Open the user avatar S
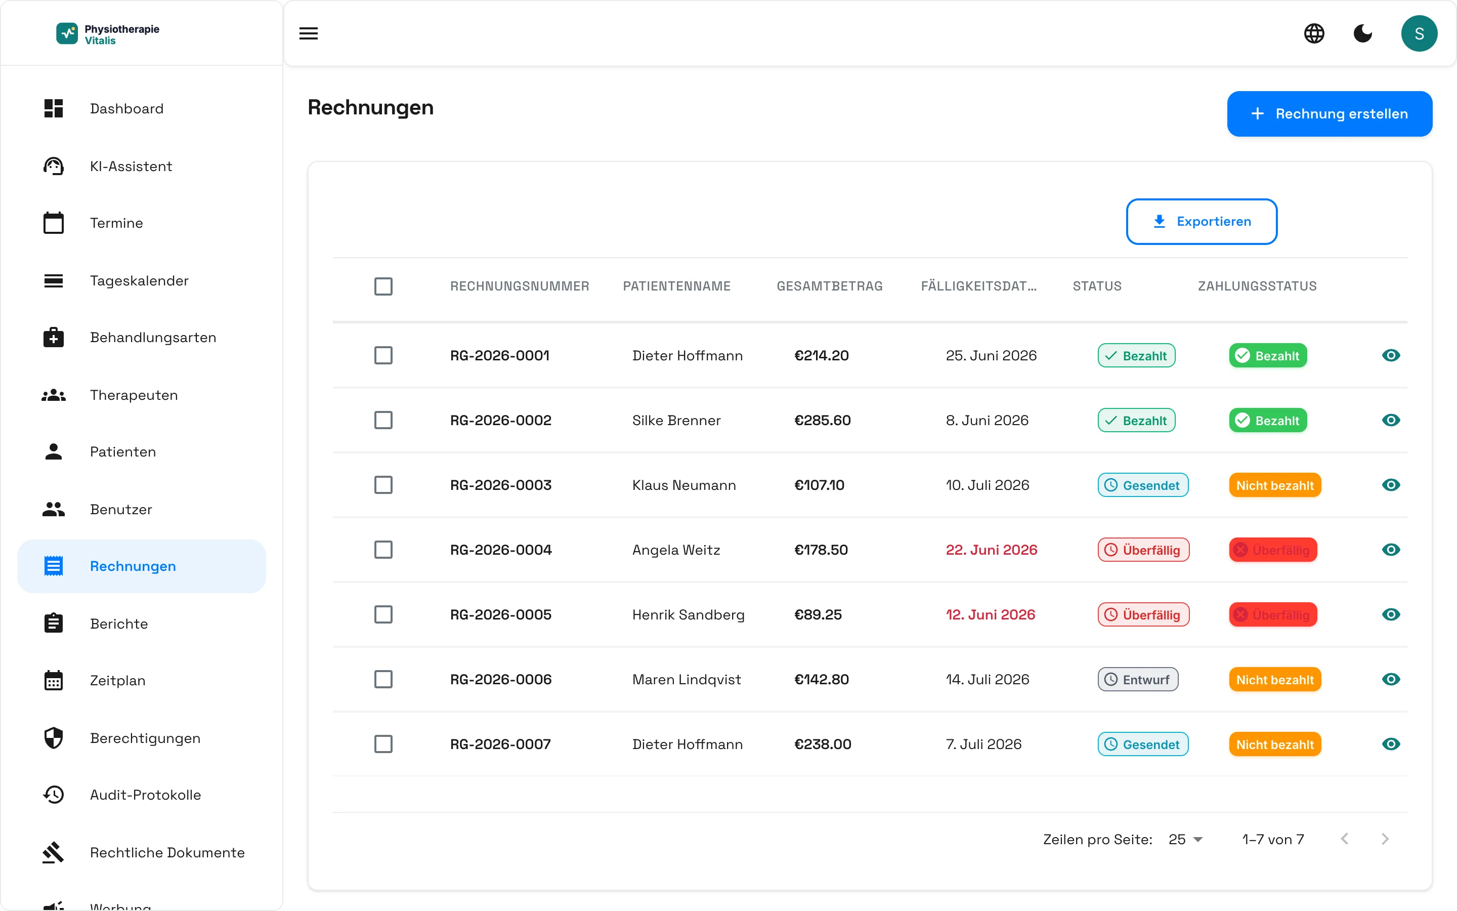The width and height of the screenshot is (1457, 911). pos(1419,33)
